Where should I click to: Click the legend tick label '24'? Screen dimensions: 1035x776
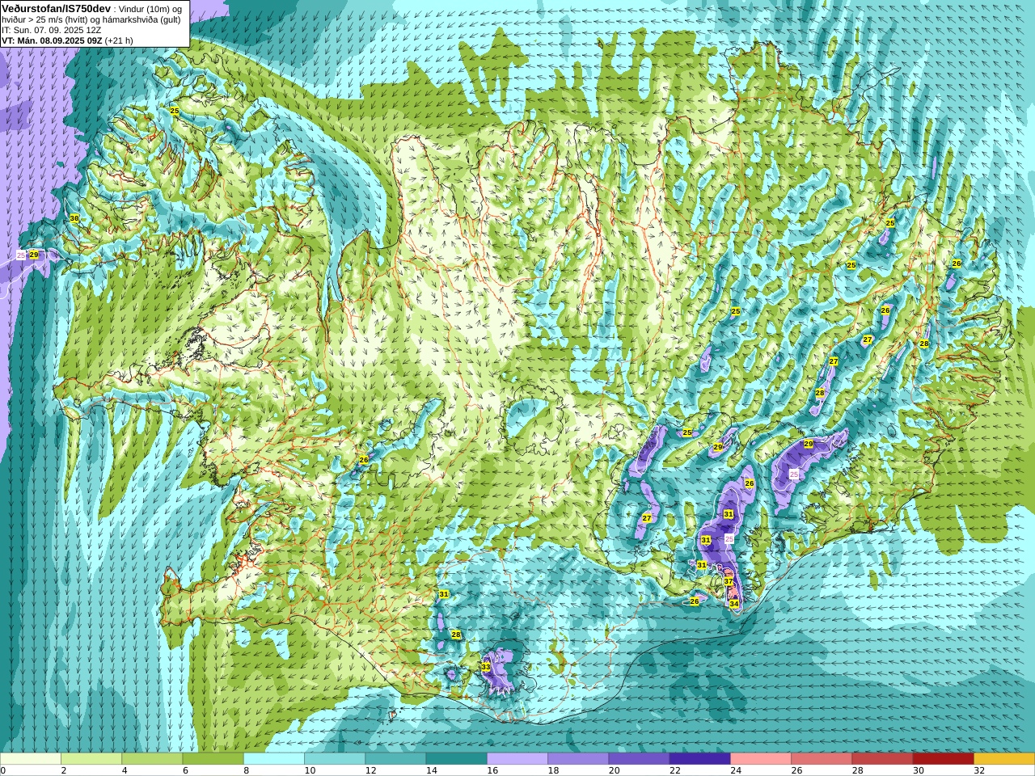coord(736,770)
